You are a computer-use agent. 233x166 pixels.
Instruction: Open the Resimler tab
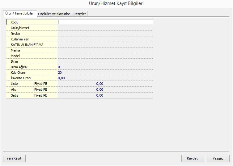pyautogui.click(x=80, y=14)
